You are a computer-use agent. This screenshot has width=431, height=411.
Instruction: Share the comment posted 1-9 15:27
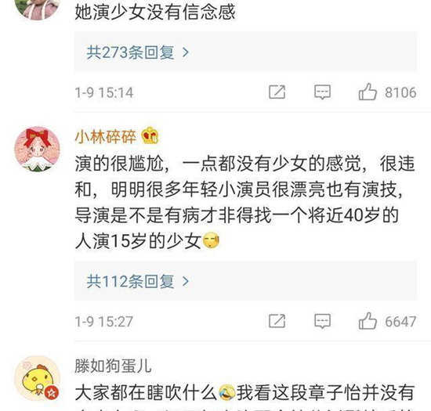(x=277, y=321)
